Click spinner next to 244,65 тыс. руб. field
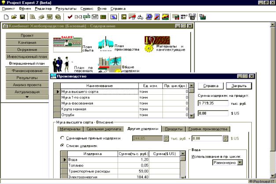The height and width of the screenshot is (184, 276). 166,138
